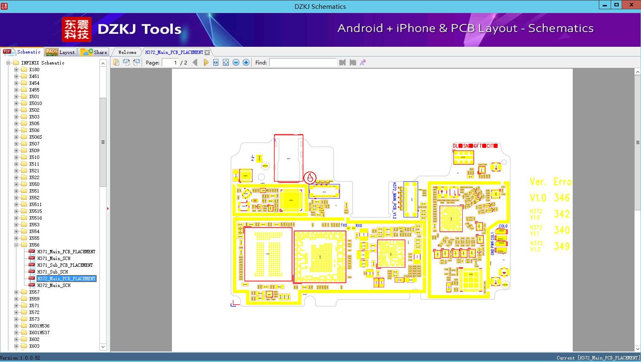Find the previous search match
Image resolution: width=641 pixels, height=362 pixels.
[x=342, y=62]
